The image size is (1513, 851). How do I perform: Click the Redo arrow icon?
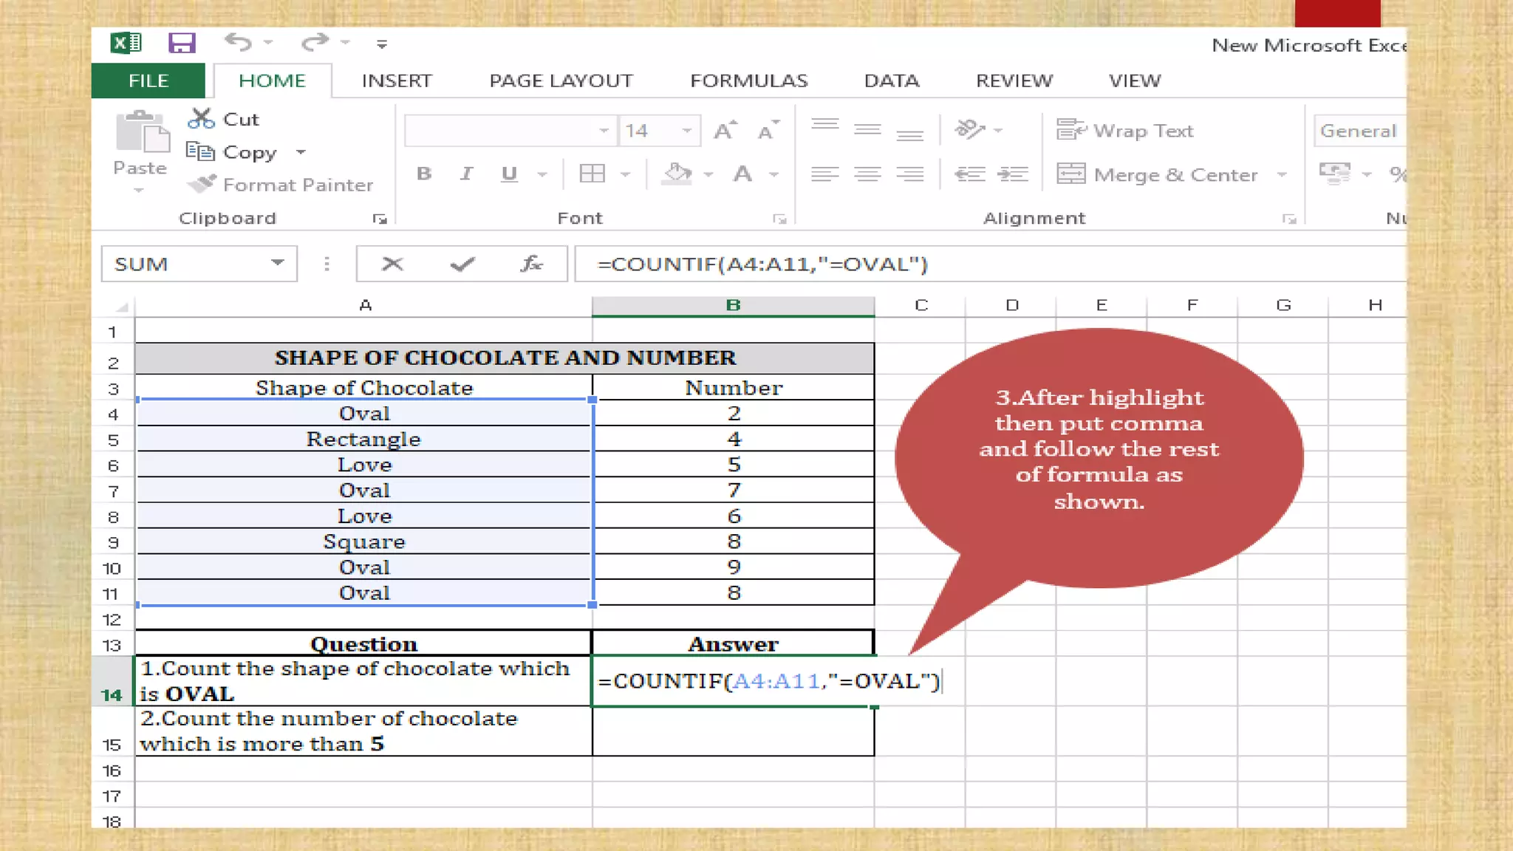pyautogui.click(x=315, y=42)
